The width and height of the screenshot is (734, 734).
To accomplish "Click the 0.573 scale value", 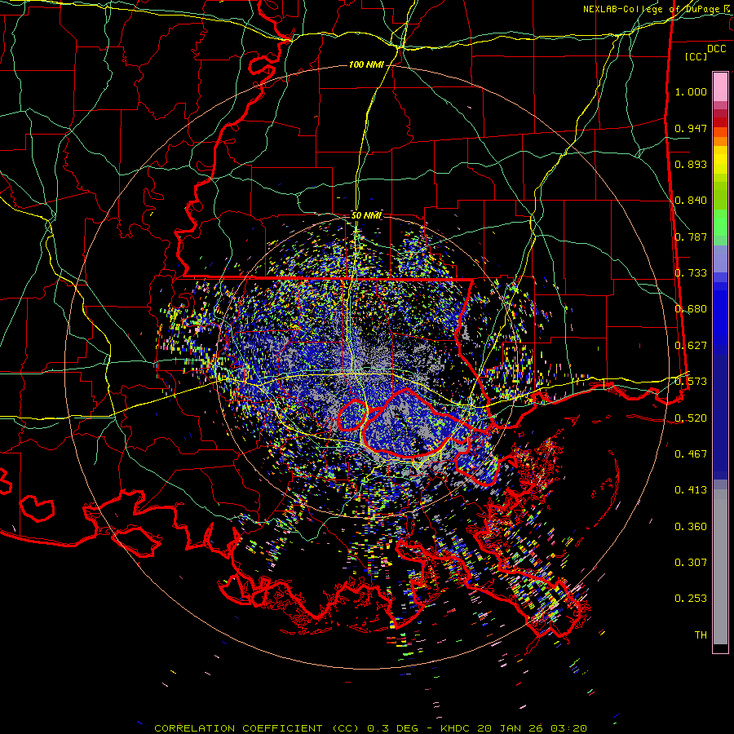I will click(691, 382).
